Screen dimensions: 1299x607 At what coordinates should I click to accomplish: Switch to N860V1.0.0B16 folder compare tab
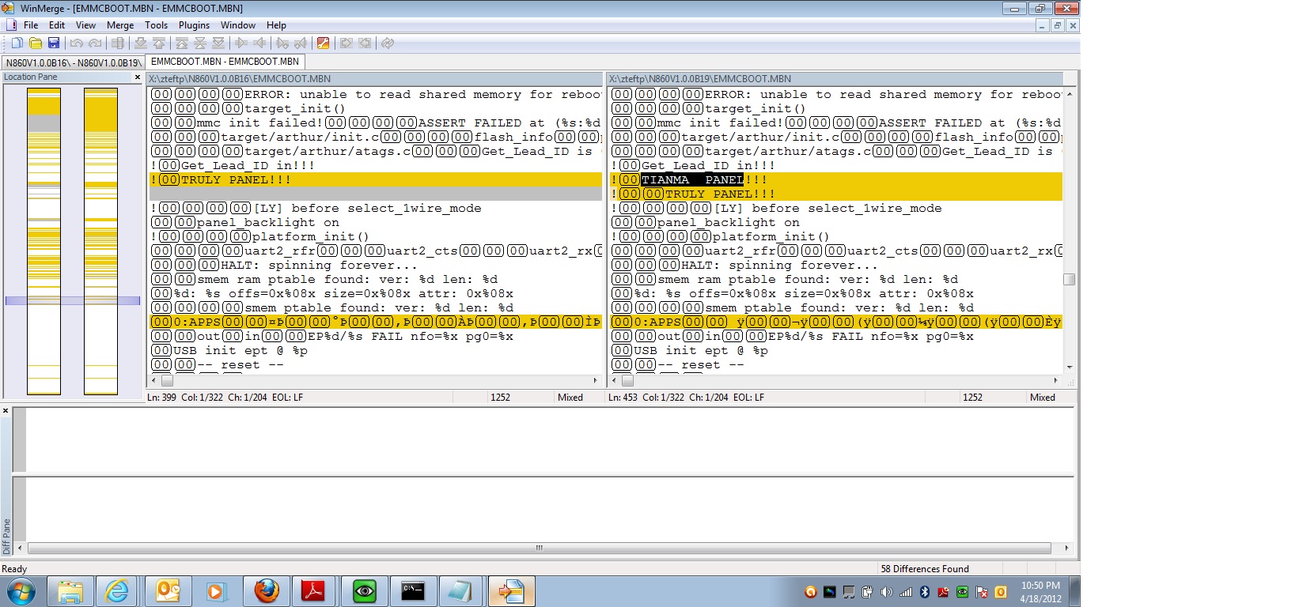(x=73, y=62)
